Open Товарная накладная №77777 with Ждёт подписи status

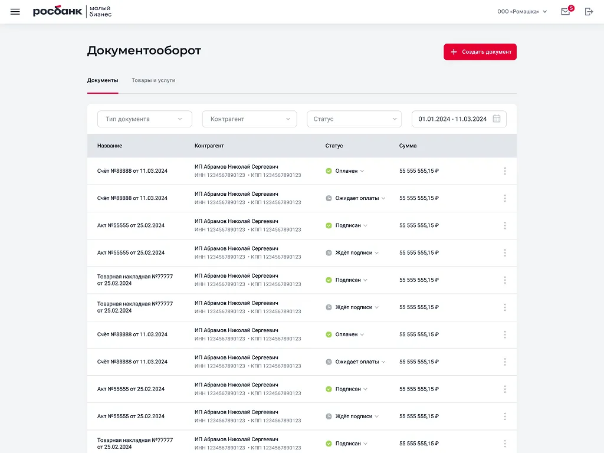pos(135,307)
